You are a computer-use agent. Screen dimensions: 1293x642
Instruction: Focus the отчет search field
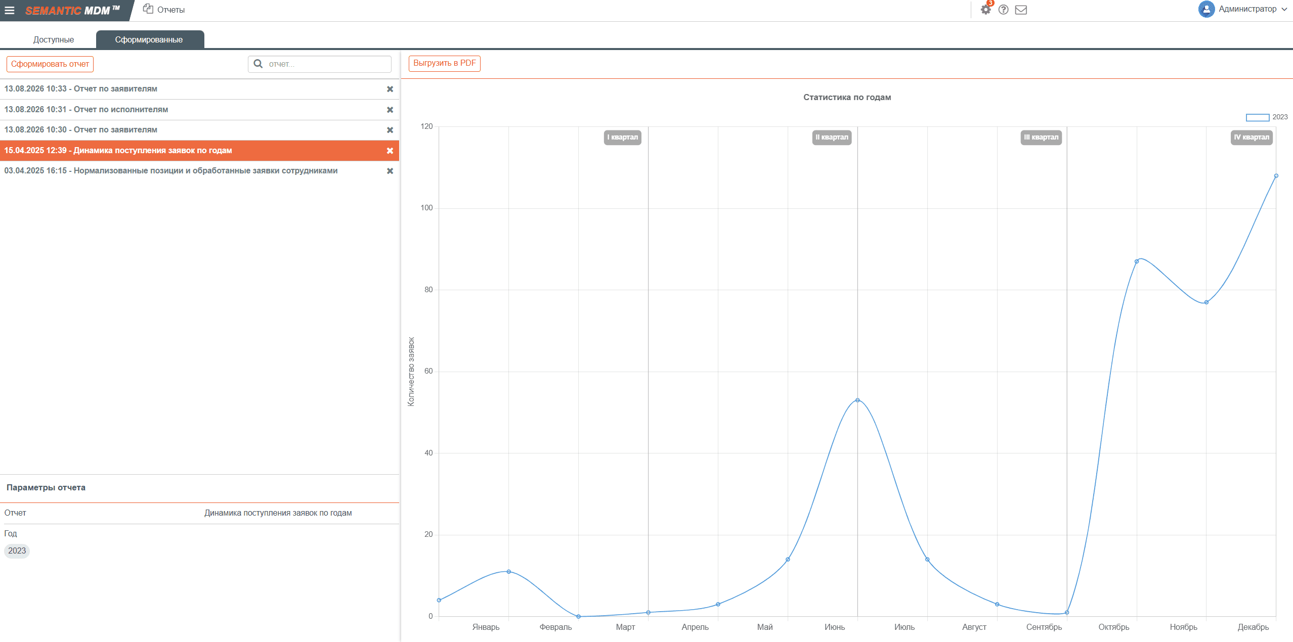320,64
